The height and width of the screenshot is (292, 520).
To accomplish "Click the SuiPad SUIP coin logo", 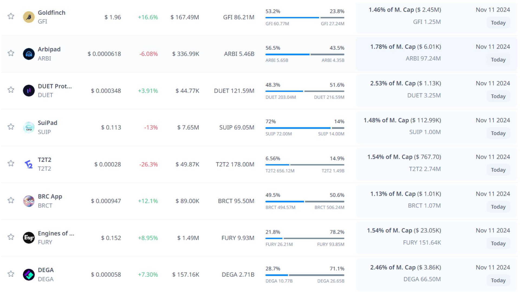I will (x=29, y=127).
